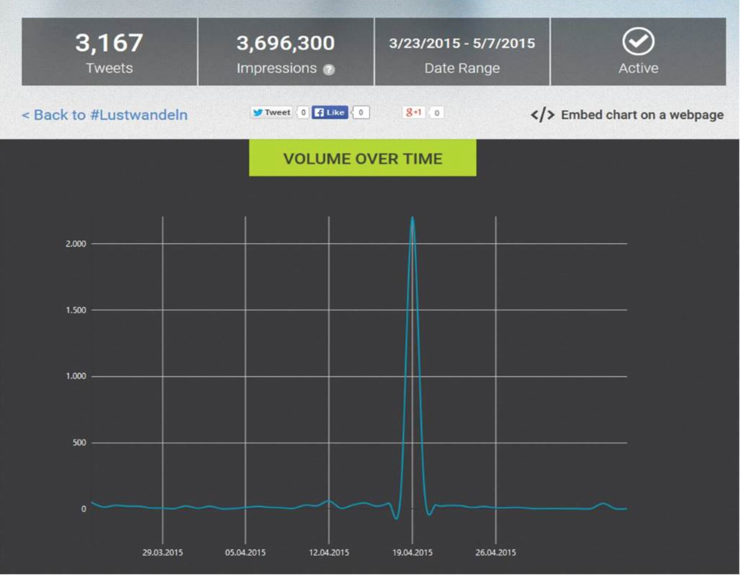Screen dimensions: 740x576
Task: Click the Tweet share count bubble
Action: coord(303,113)
